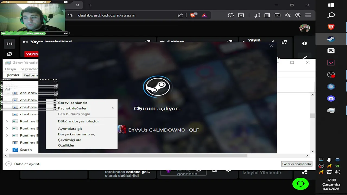Image resolution: width=347 pixels, height=195 pixels.
Task: Toggle the Brave sidebar panel icon
Action: tap(267, 15)
